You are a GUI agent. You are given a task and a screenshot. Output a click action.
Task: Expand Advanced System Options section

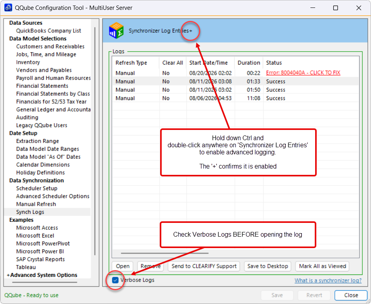pos(42,275)
